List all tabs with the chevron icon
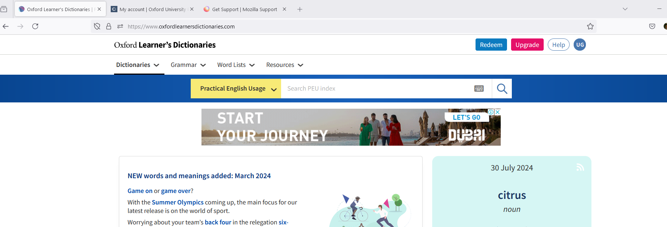The height and width of the screenshot is (227, 667). (x=625, y=9)
